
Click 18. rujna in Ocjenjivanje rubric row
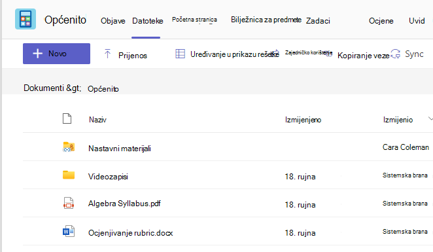(x=300, y=233)
